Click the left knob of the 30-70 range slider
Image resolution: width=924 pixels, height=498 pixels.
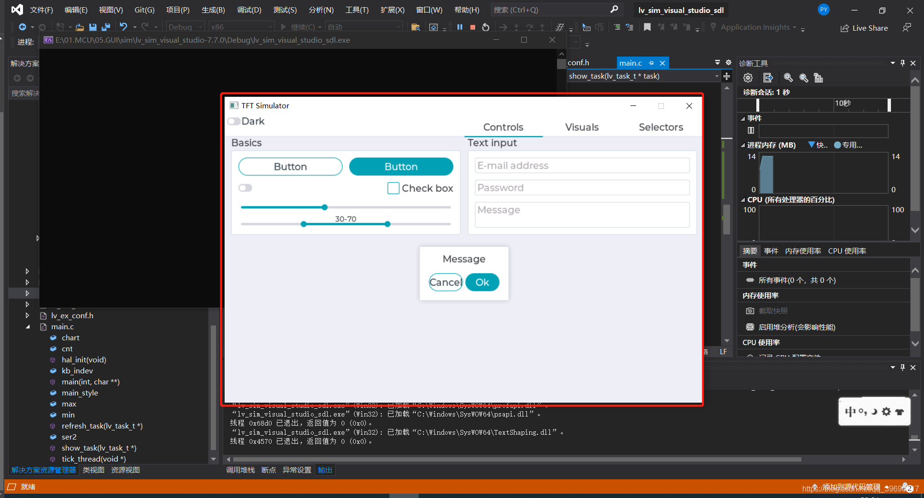click(304, 224)
